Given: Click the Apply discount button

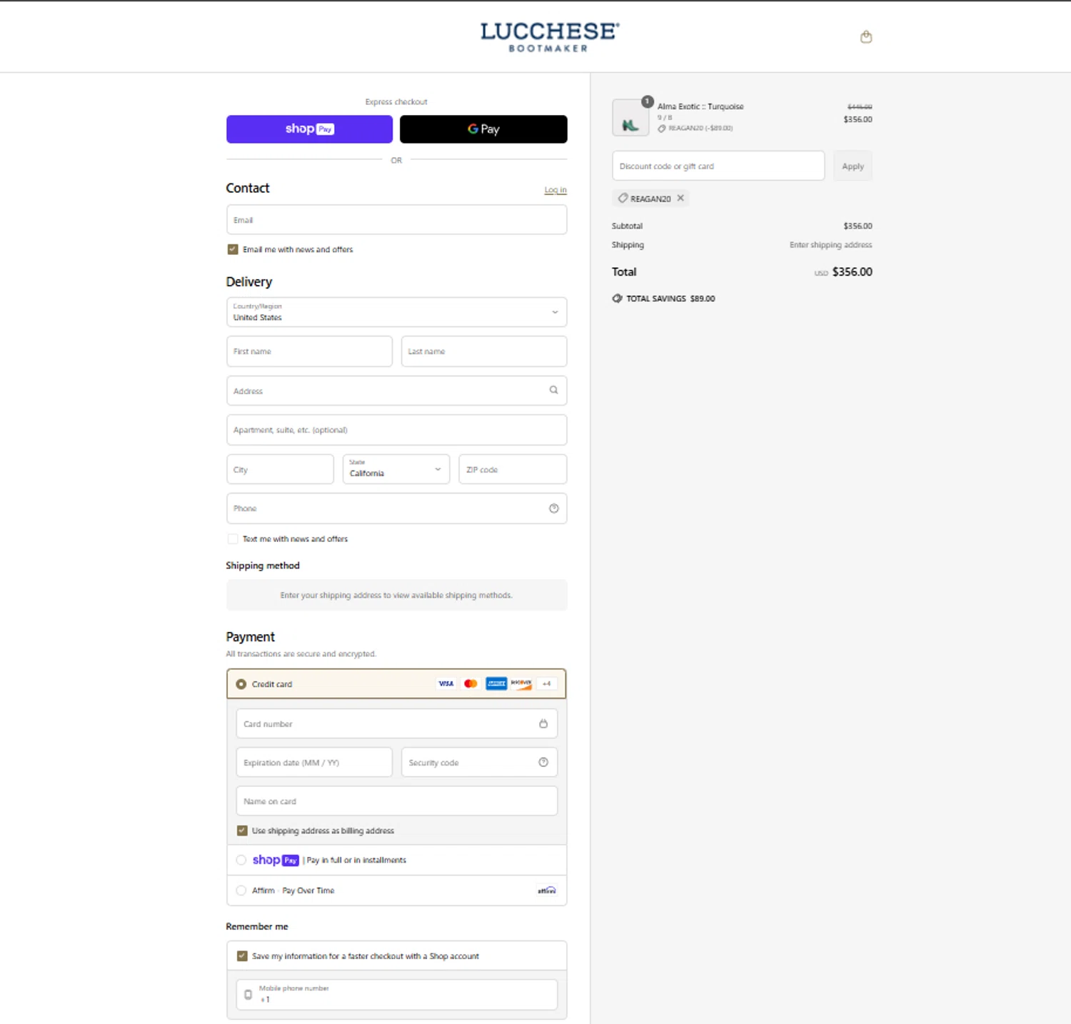Looking at the screenshot, I should coord(853,166).
